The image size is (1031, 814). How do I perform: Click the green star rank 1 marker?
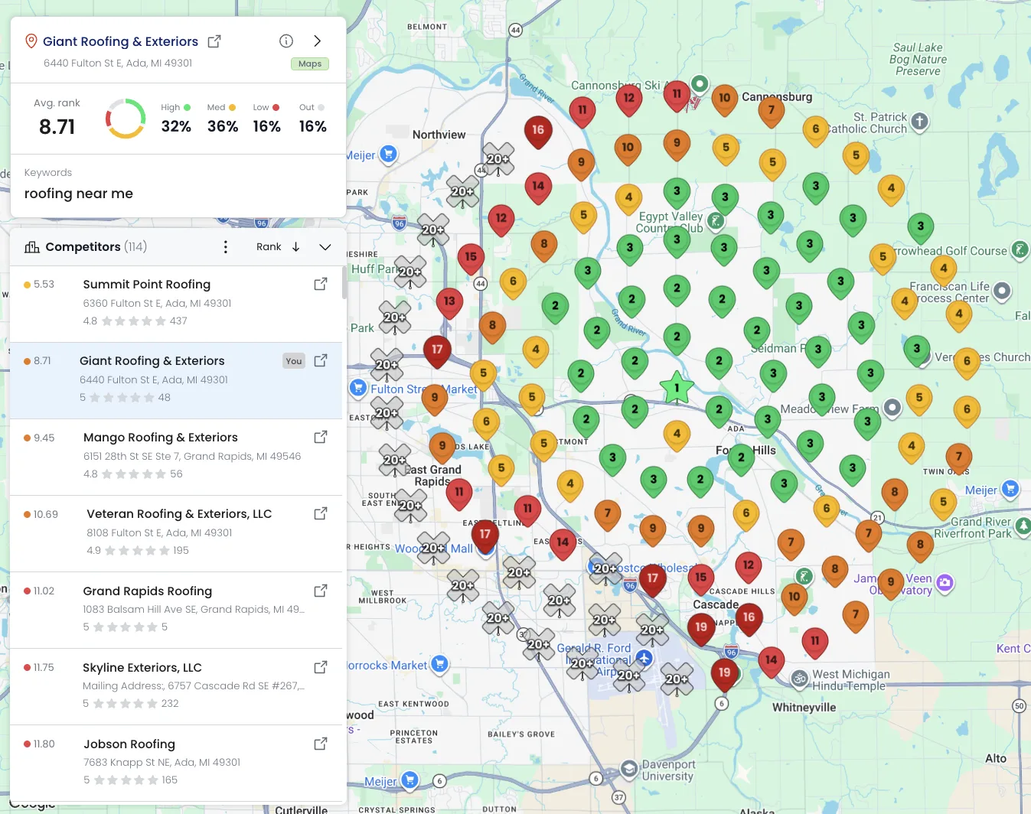[x=677, y=387]
